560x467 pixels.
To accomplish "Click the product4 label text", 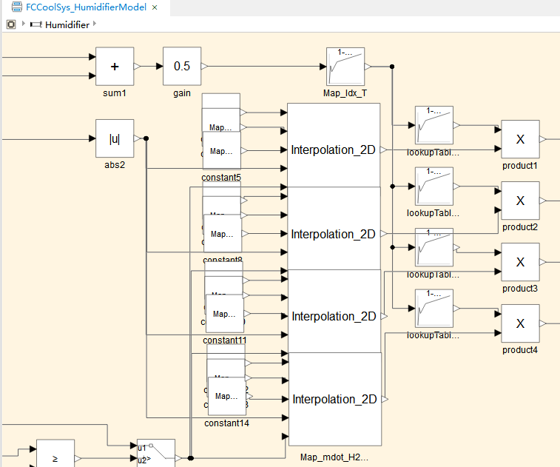I will 519,350.
